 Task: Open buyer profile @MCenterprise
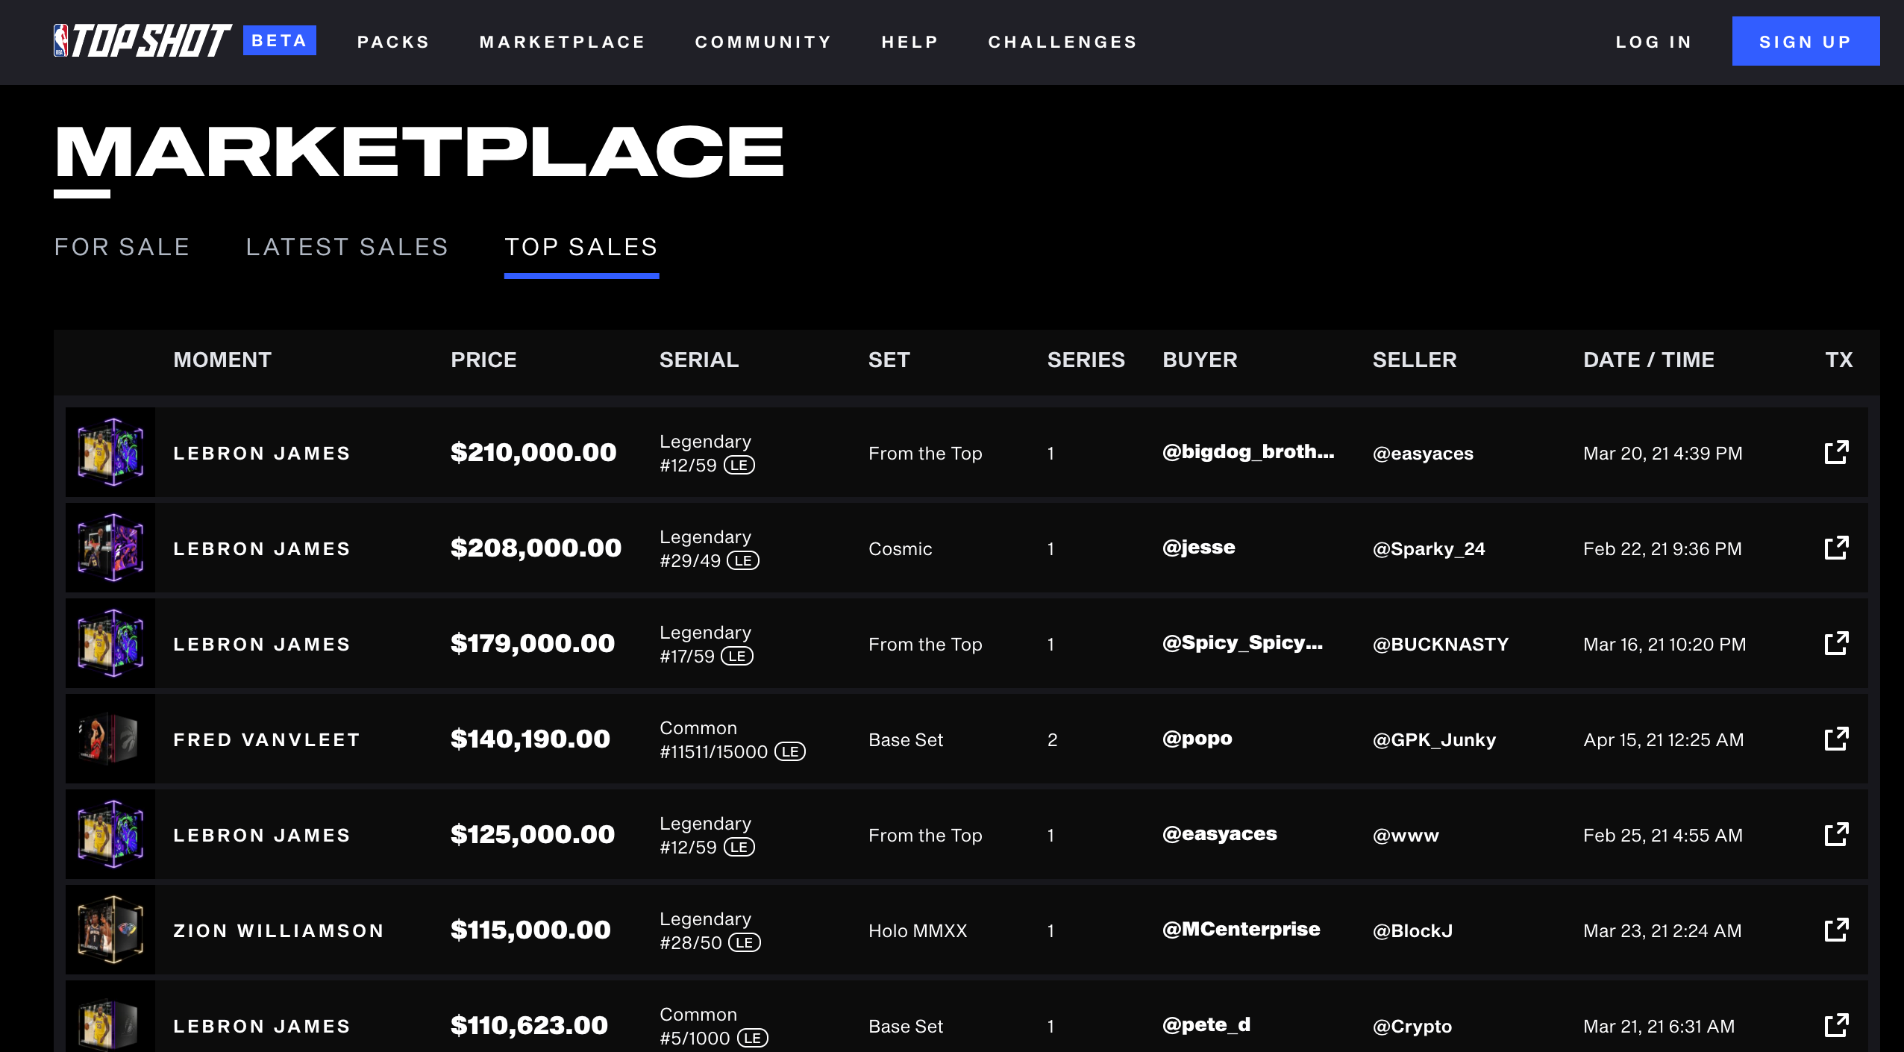point(1241,930)
